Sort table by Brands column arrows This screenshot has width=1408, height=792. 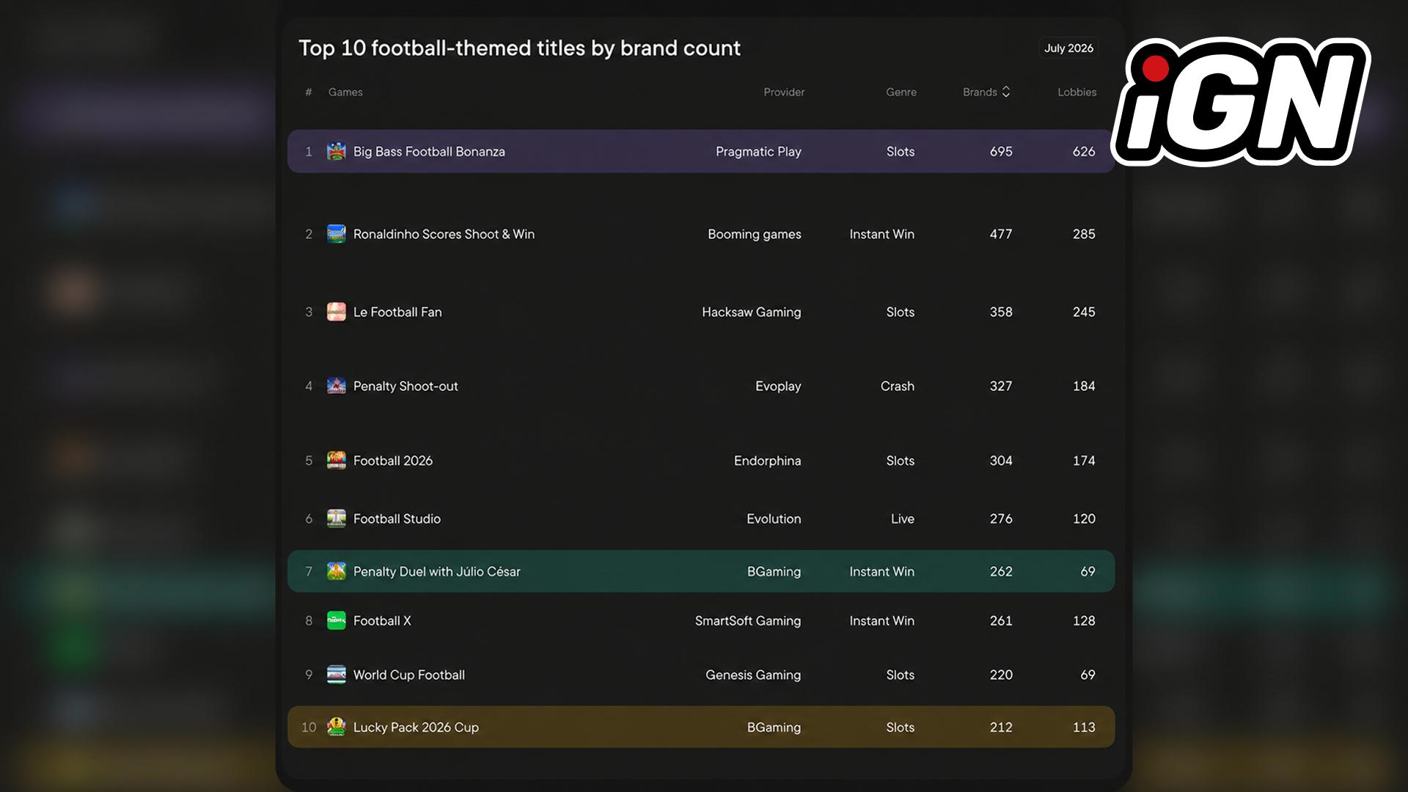pyautogui.click(x=1006, y=92)
